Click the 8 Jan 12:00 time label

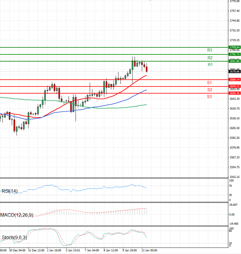click(x=111, y=250)
